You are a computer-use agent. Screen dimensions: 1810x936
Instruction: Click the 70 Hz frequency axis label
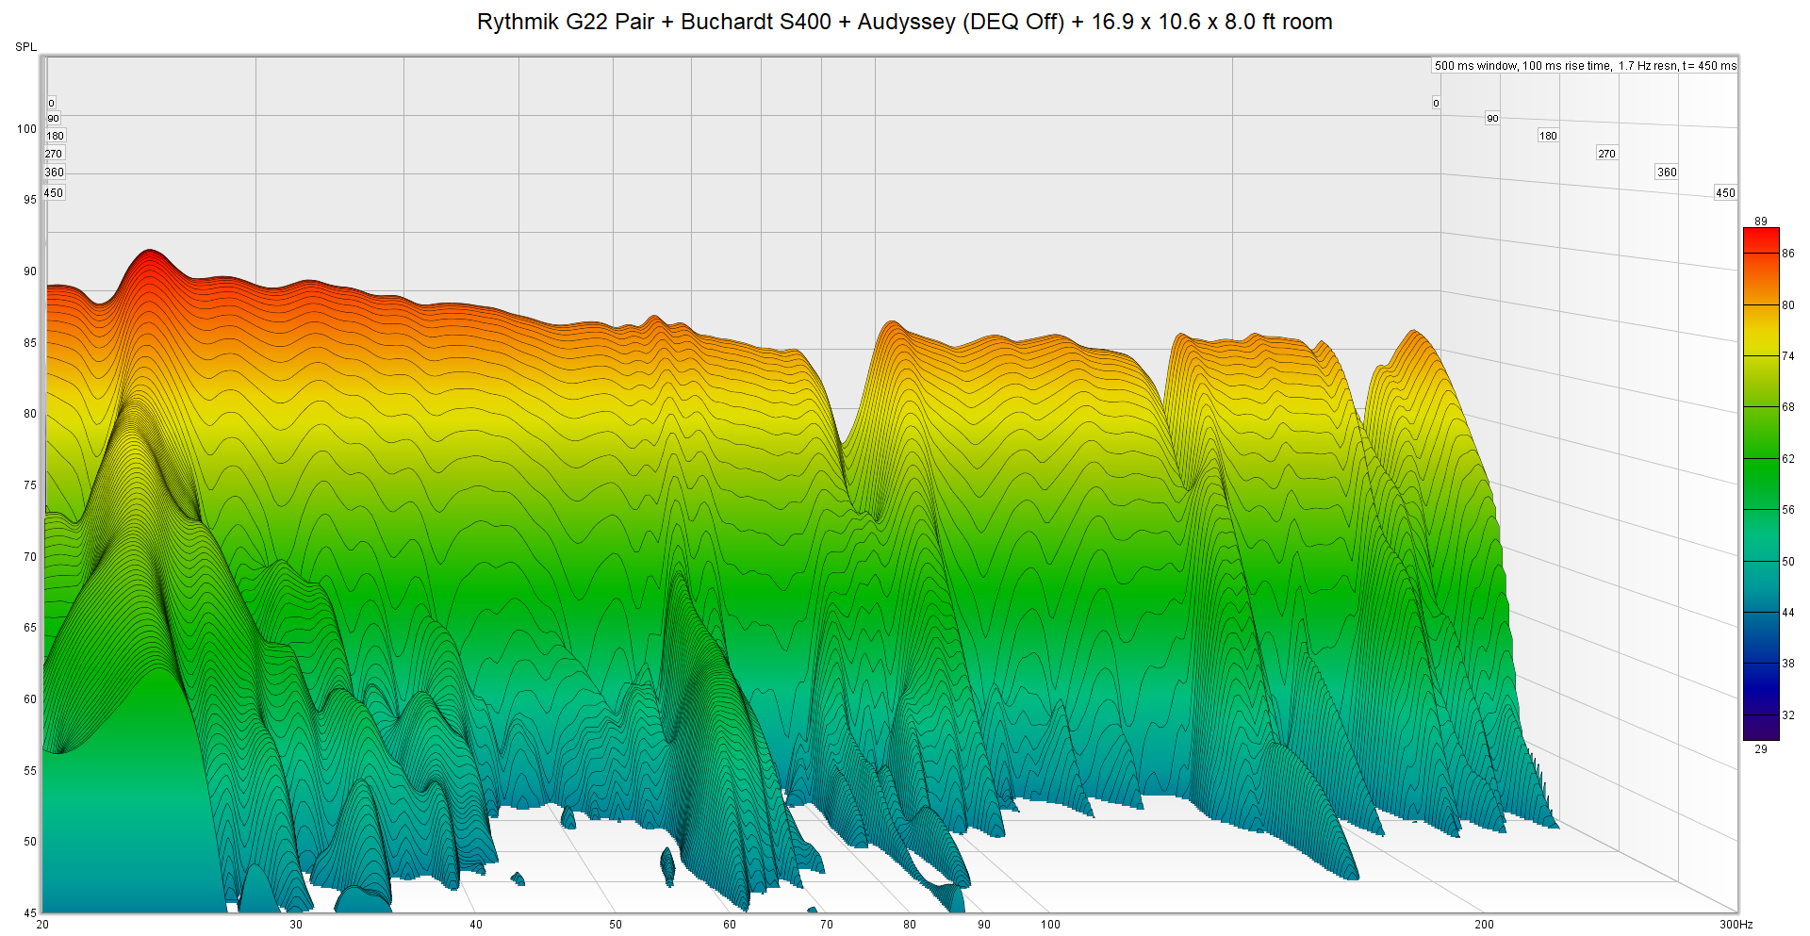[827, 925]
